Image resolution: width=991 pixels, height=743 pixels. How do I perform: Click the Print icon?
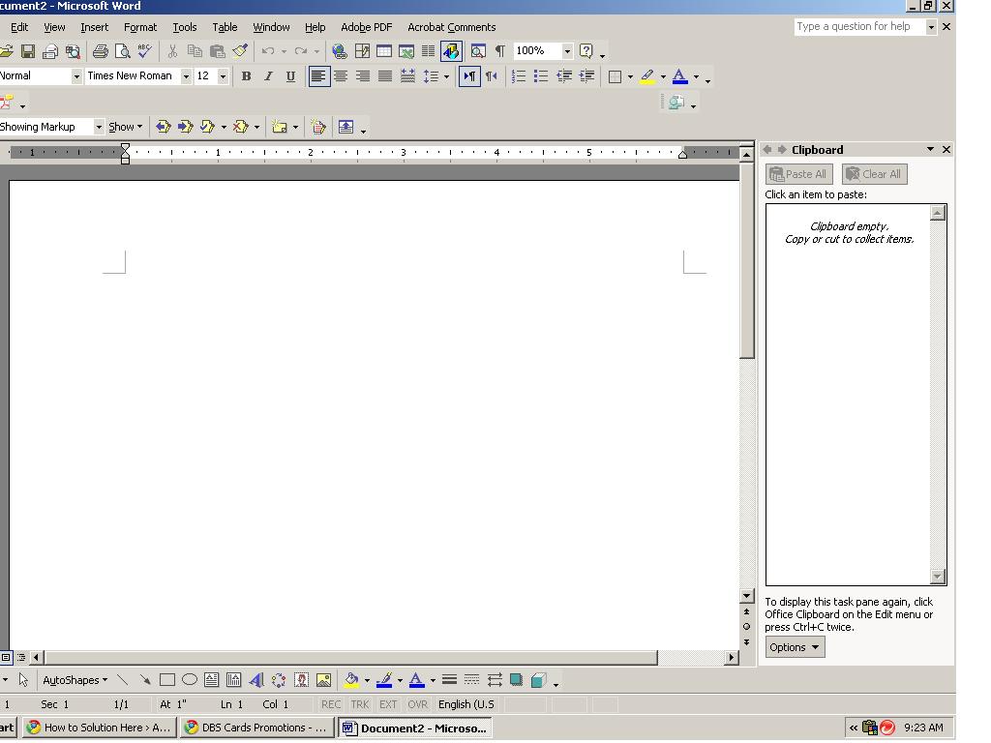(100, 51)
